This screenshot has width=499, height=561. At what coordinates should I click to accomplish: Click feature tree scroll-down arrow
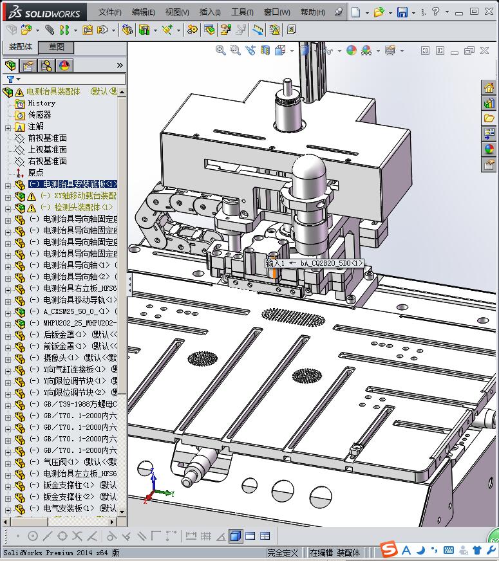point(122,511)
